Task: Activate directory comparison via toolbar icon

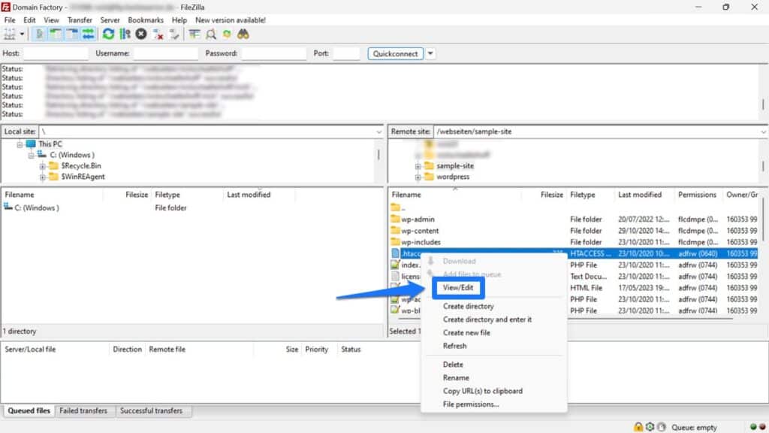Action: tap(210, 32)
